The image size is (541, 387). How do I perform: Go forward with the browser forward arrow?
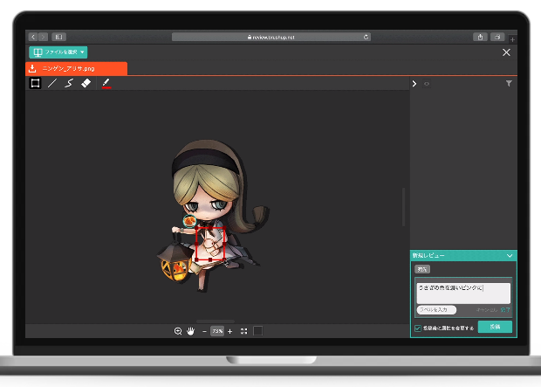pos(43,37)
